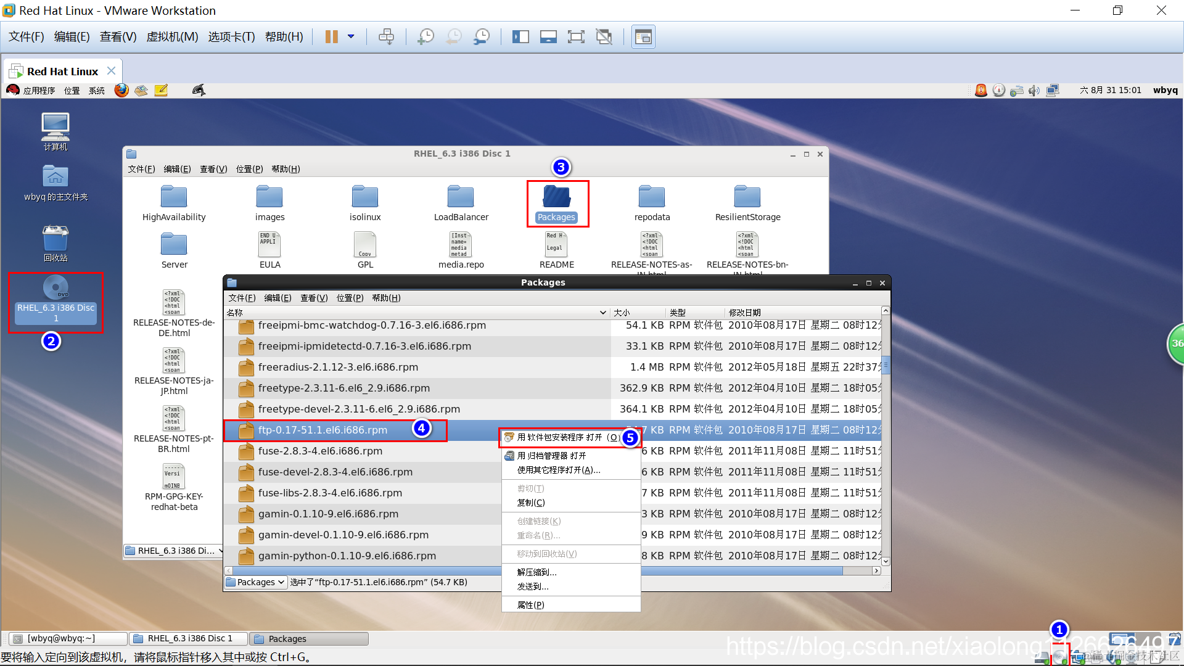Image resolution: width=1184 pixels, height=666 pixels.
Task: Click the 名称 column header sort arrow
Action: (x=602, y=313)
